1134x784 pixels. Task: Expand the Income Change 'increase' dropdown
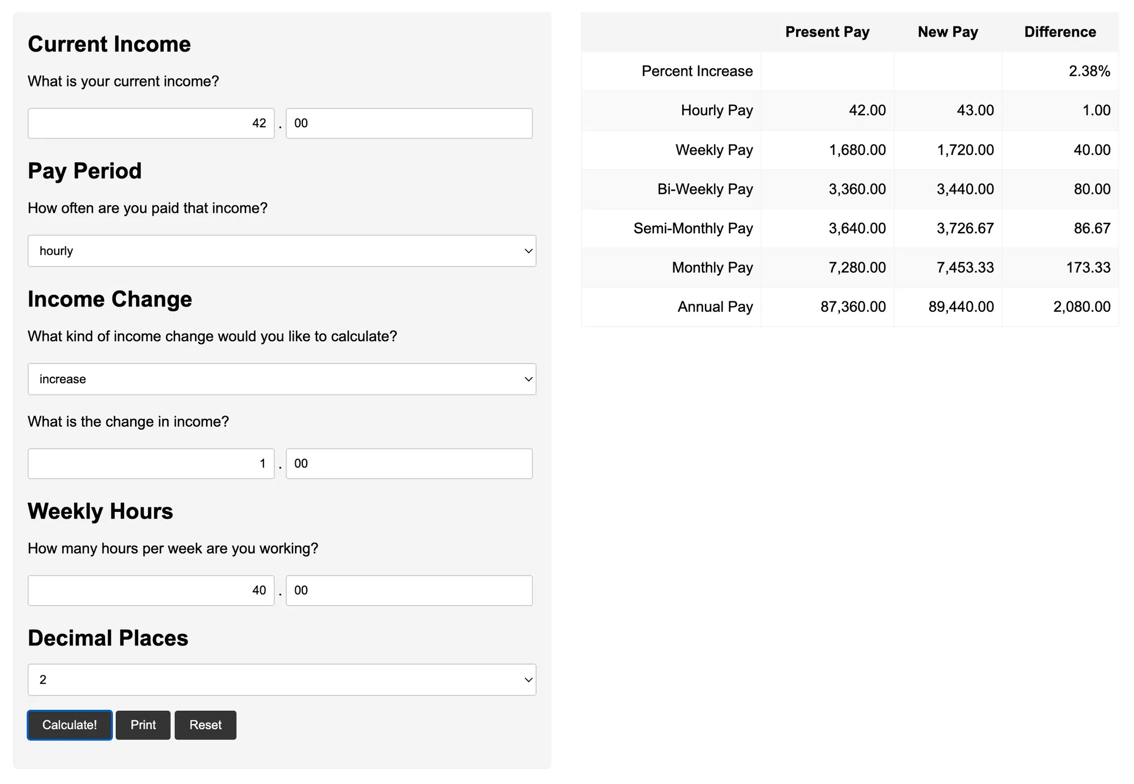(282, 379)
